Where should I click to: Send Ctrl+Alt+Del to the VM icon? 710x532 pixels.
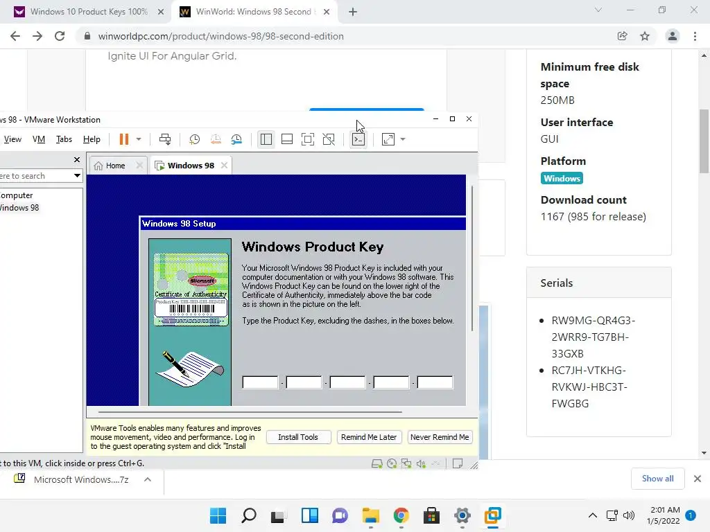(x=165, y=139)
